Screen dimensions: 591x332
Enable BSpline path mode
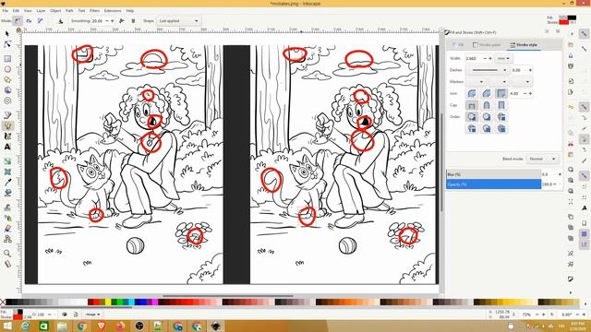(40, 21)
